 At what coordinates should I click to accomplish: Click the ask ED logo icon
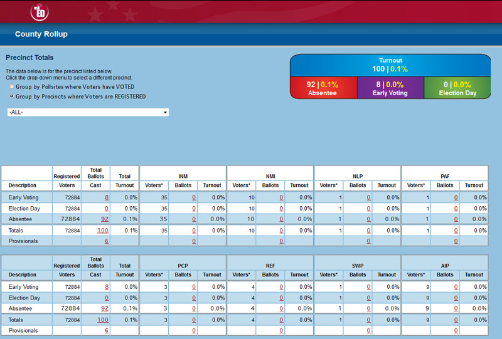tap(40, 12)
